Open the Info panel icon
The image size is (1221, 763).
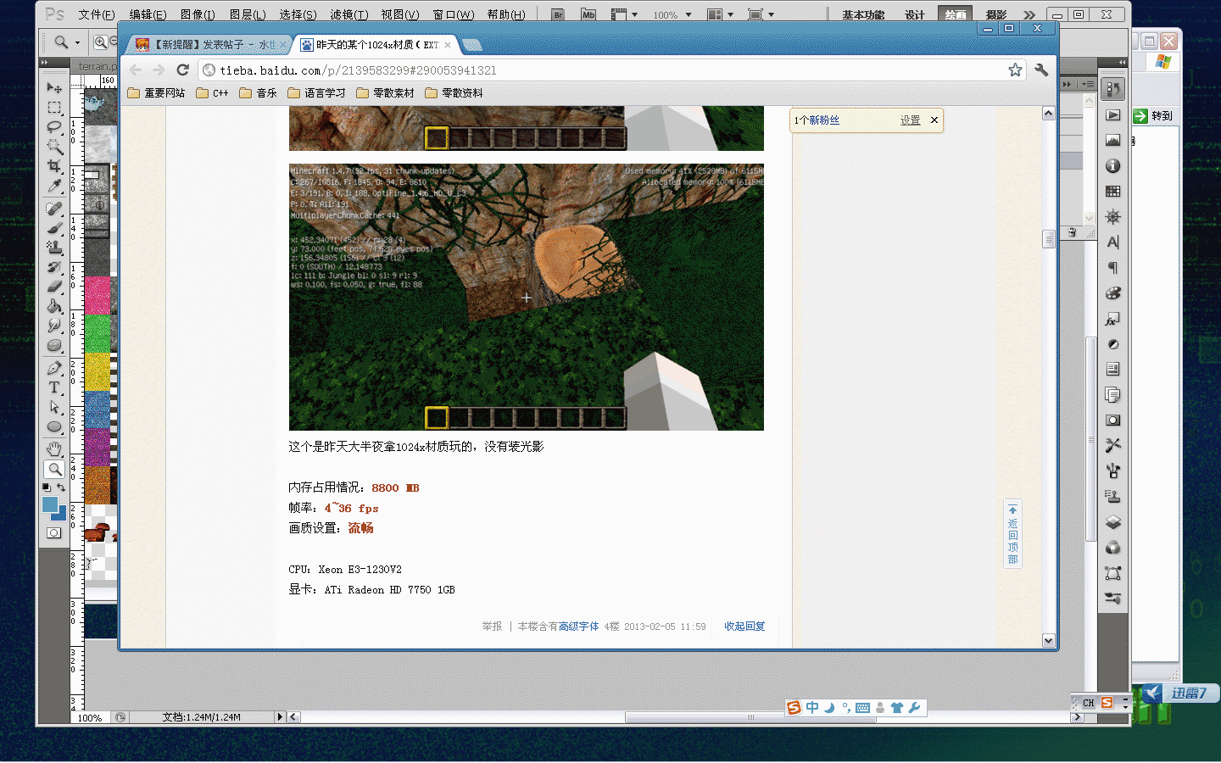click(1113, 166)
